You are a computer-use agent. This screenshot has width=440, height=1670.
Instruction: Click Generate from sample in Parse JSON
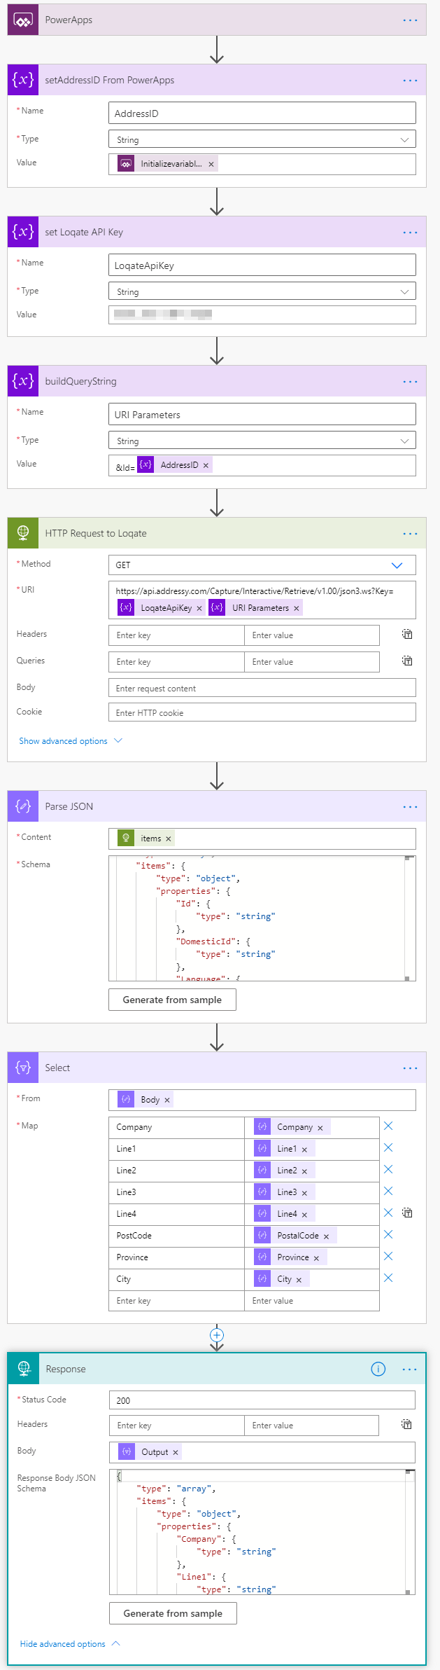point(172,999)
